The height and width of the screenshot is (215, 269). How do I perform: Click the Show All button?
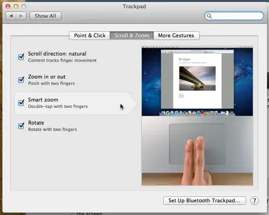pos(45,16)
